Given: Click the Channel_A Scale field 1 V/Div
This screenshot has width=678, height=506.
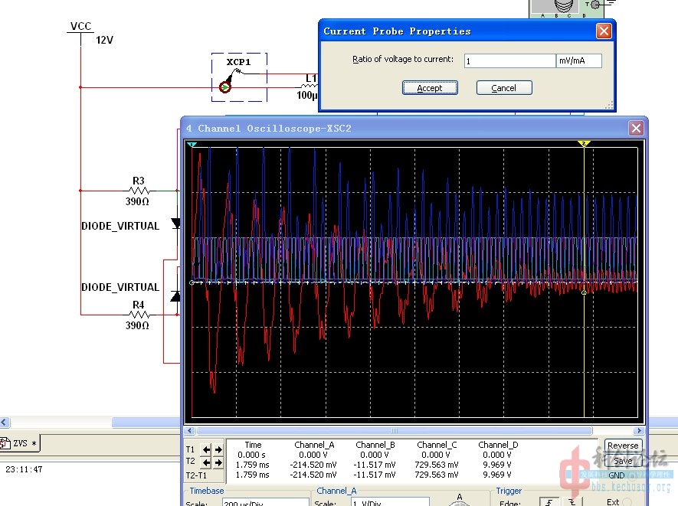Looking at the screenshot, I should coord(390,502).
